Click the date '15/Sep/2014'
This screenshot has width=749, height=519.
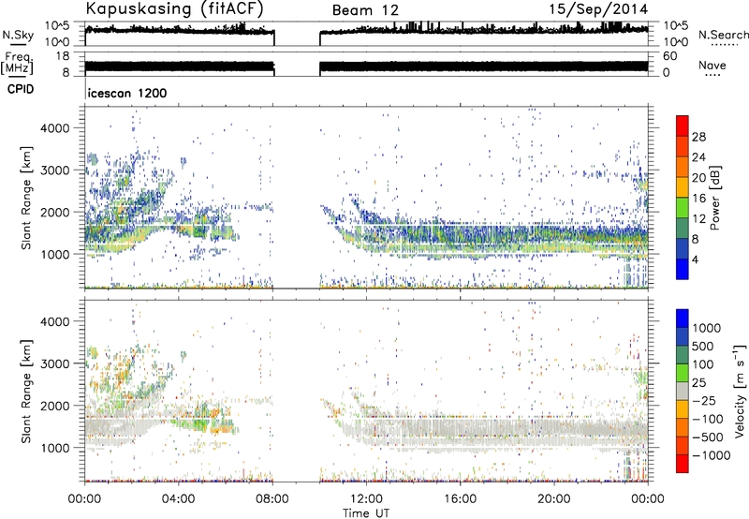(598, 9)
